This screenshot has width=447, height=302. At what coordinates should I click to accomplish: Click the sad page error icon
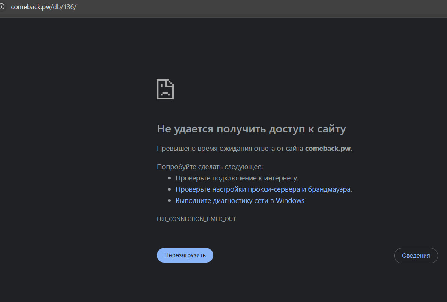click(165, 89)
